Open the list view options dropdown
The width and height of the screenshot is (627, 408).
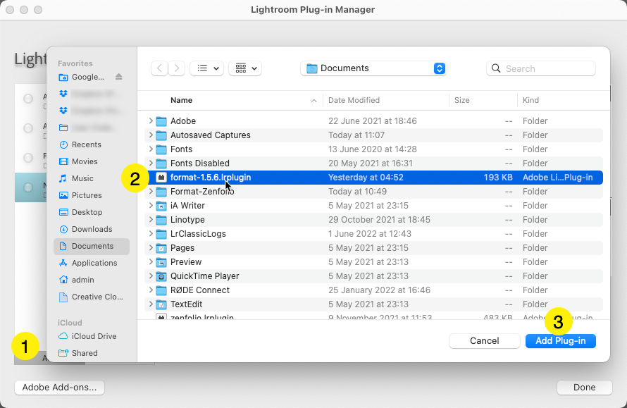tap(206, 68)
